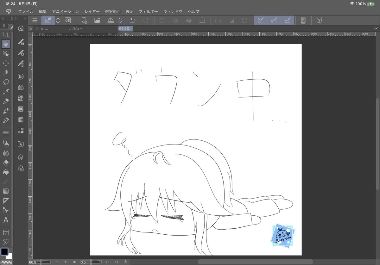Select the Eyedropper tool
Screen dimensions: 380x265
tap(6, 92)
